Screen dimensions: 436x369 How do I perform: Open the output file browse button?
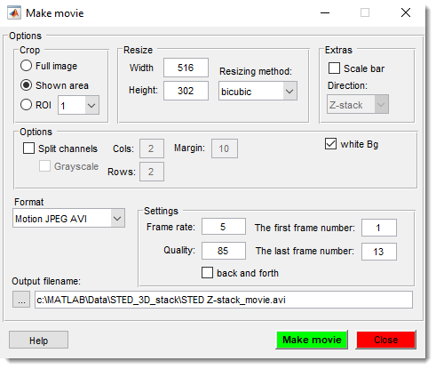coord(21,300)
